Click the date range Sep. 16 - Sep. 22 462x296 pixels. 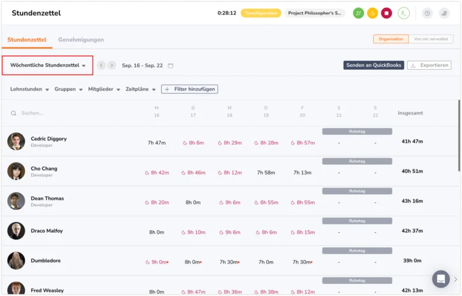click(x=143, y=66)
